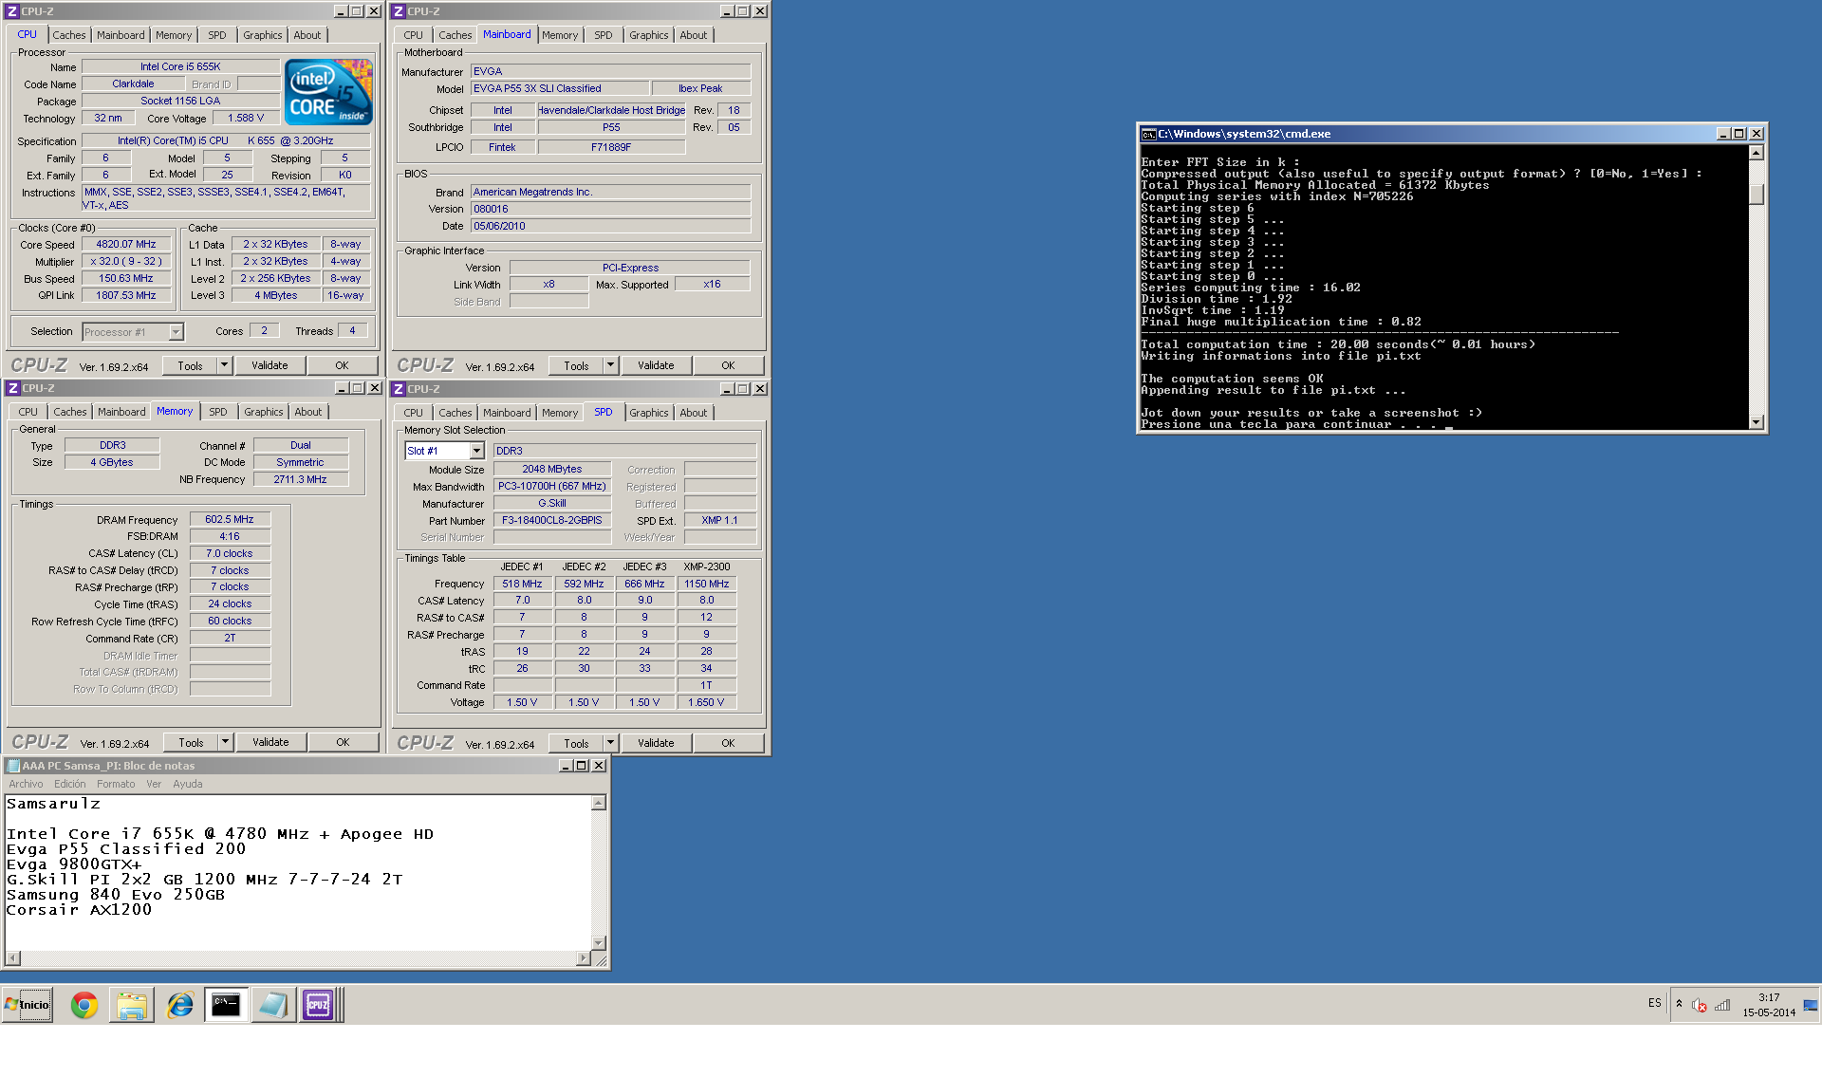Click the cmd.exe vertical scrollbar thumb
Screen dimensions: 1822x1077
pyautogui.click(x=1757, y=194)
